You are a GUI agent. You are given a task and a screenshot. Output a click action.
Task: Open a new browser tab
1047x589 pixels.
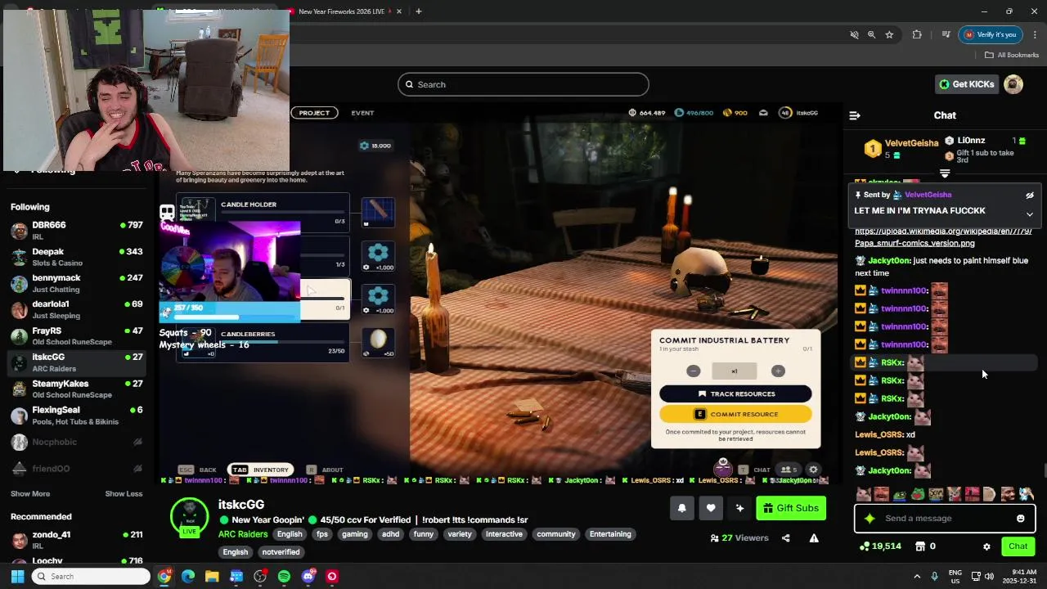[x=418, y=11]
